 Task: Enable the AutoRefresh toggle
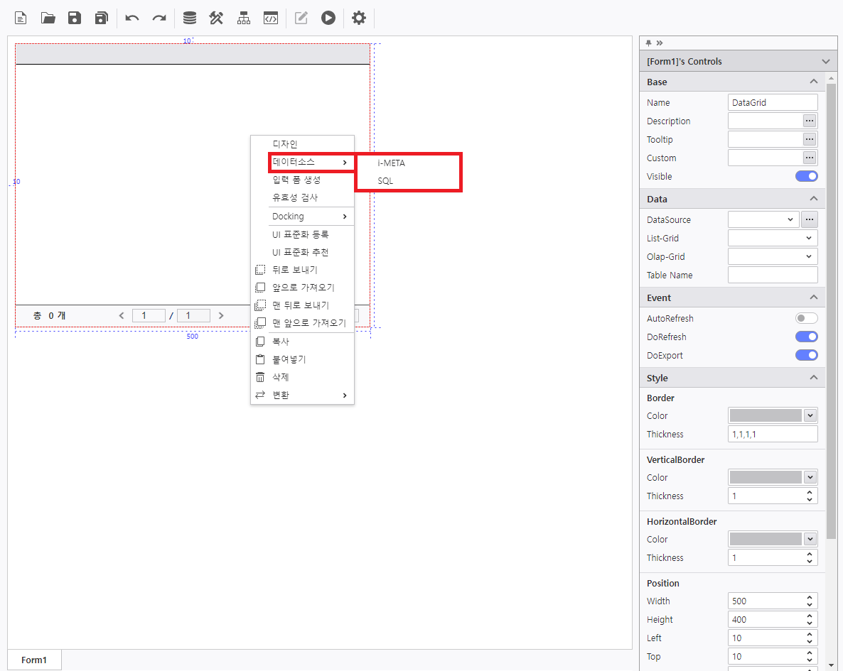[x=806, y=319]
